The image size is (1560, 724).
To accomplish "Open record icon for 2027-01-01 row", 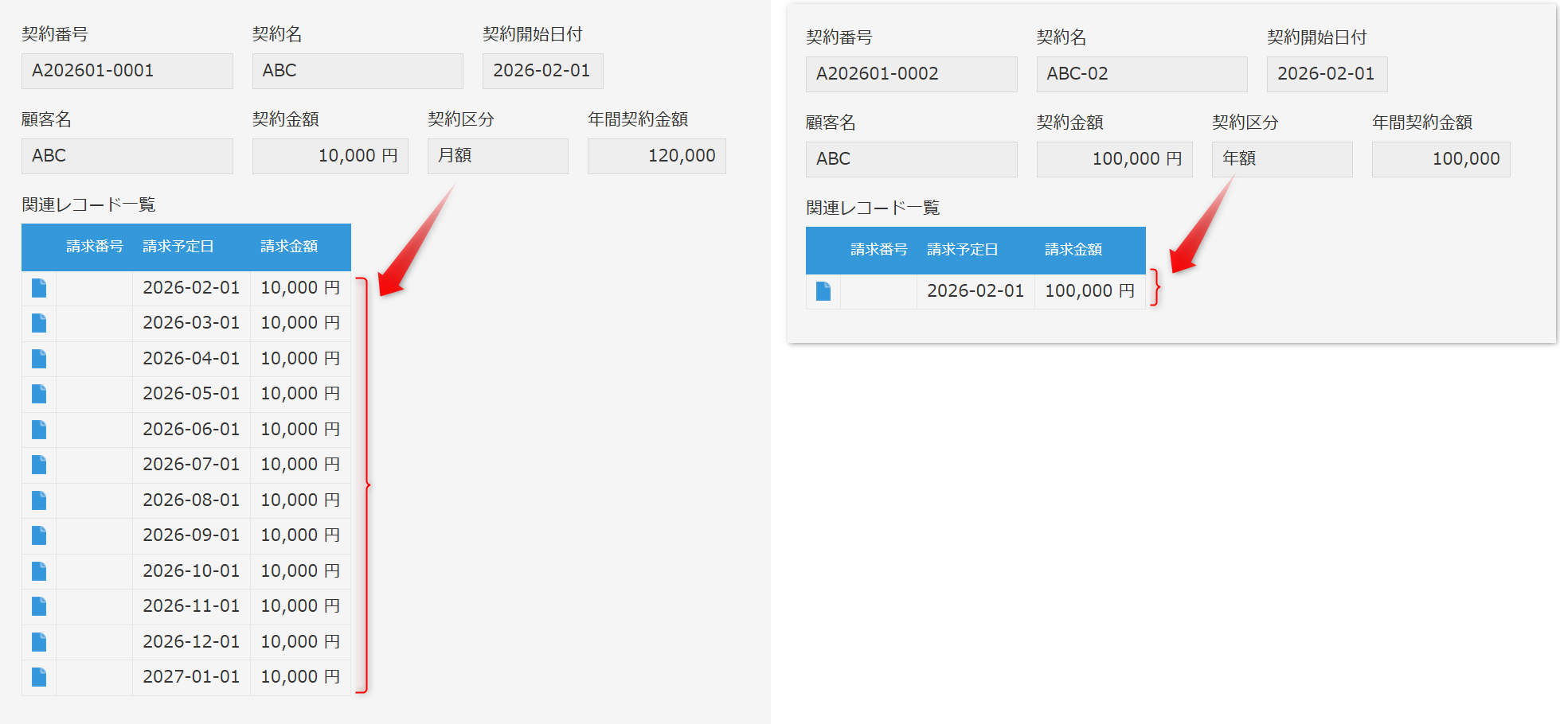I will (39, 677).
